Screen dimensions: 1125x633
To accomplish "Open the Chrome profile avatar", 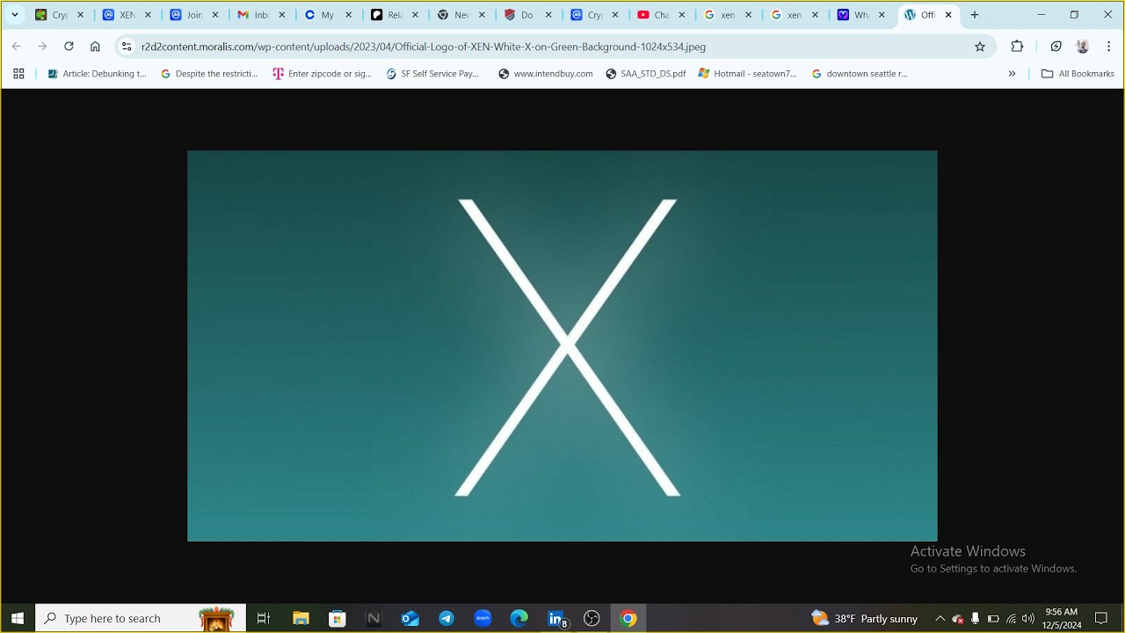I will click(1082, 47).
